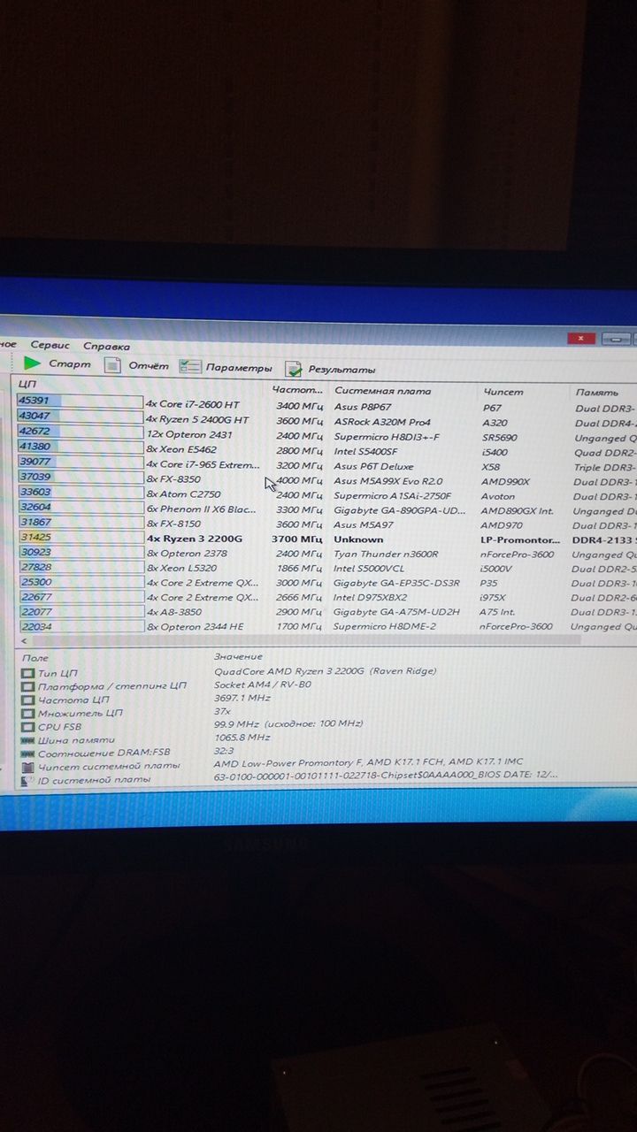
Task: Click the icon beside Тип ЦП
Action: [x=28, y=673]
